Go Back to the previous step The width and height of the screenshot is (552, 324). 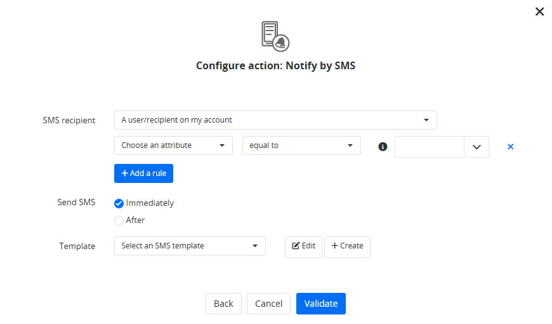(223, 304)
